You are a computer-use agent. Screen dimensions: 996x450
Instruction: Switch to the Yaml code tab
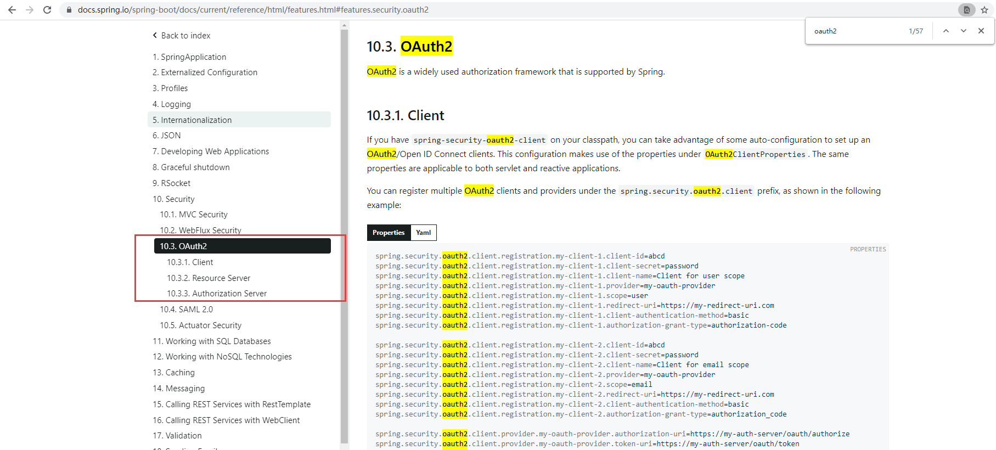coord(424,233)
